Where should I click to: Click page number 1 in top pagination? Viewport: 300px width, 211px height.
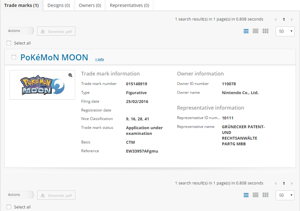coord(284,19)
